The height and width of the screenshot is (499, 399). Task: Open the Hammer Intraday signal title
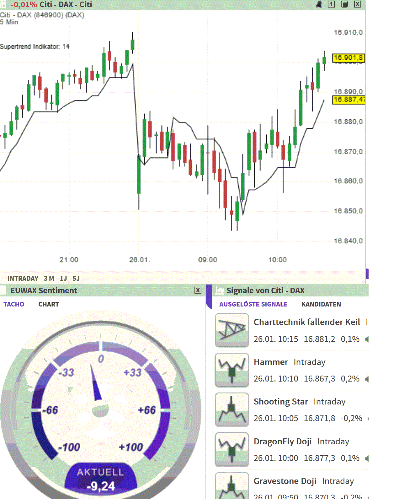pyautogui.click(x=290, y=362)
